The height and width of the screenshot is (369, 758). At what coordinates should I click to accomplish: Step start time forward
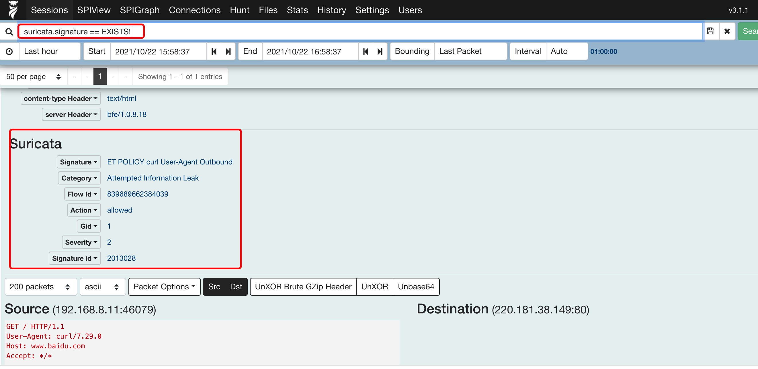pos(228,52)
